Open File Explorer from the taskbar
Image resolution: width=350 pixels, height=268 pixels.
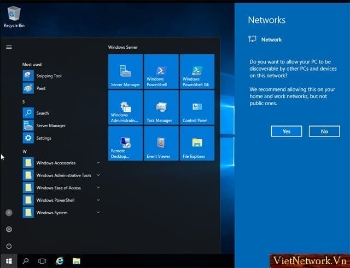[77, 261]
